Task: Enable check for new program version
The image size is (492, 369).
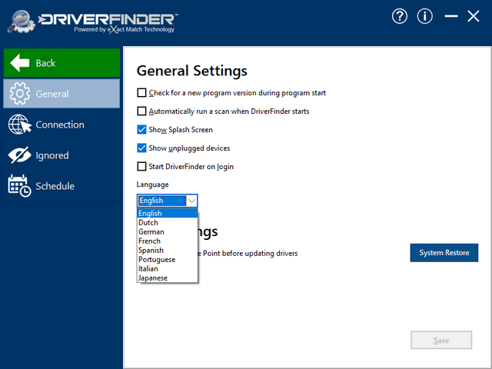Action: coord(141,93)
